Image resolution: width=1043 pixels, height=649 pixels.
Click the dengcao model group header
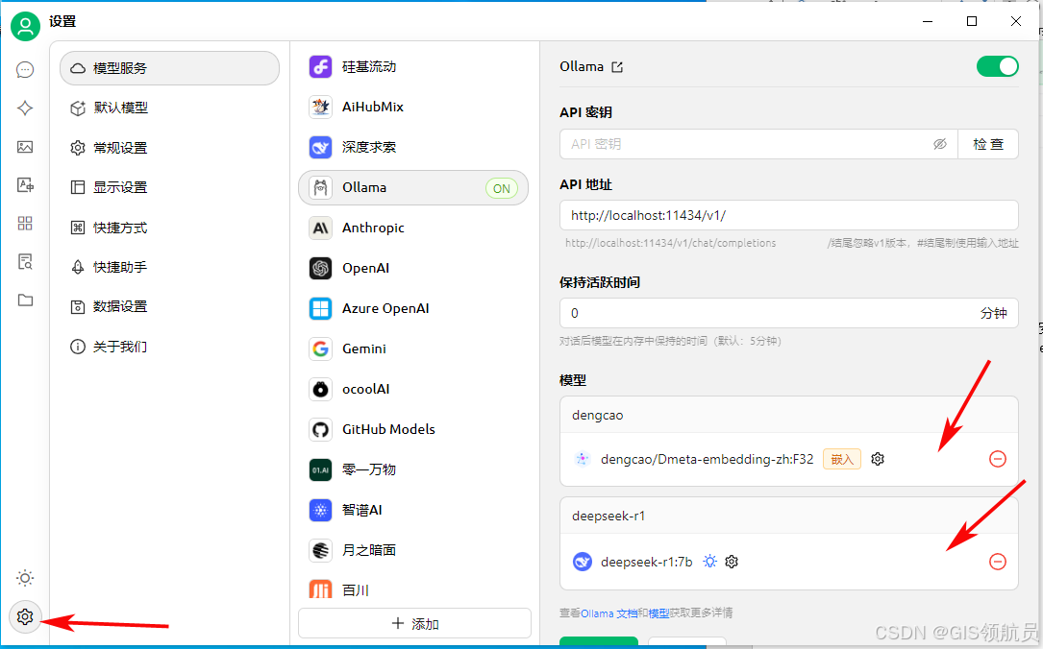[789, 416]
